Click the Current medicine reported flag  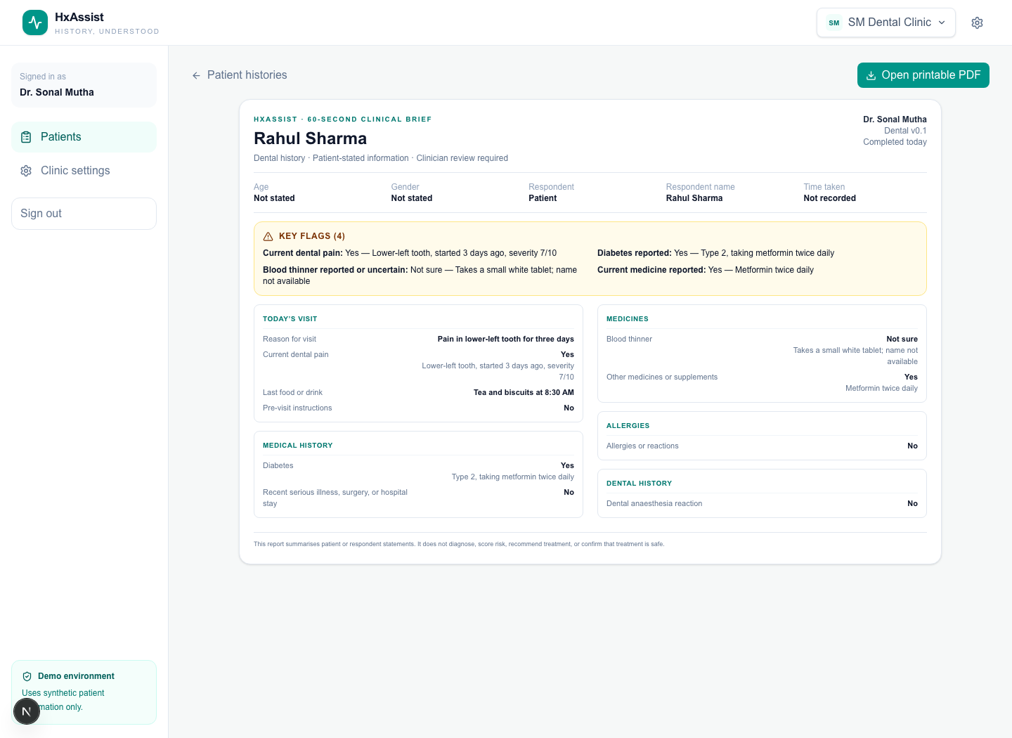coord(706,270)
